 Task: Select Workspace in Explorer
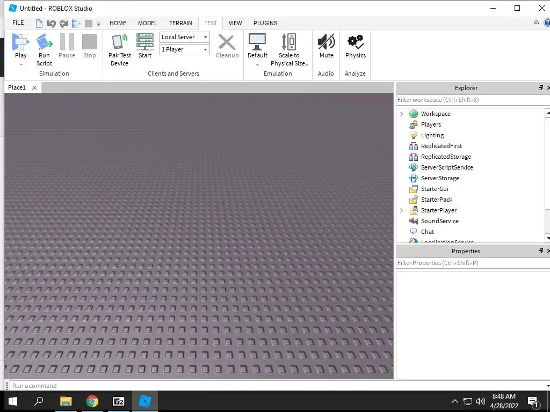point(435,114)
